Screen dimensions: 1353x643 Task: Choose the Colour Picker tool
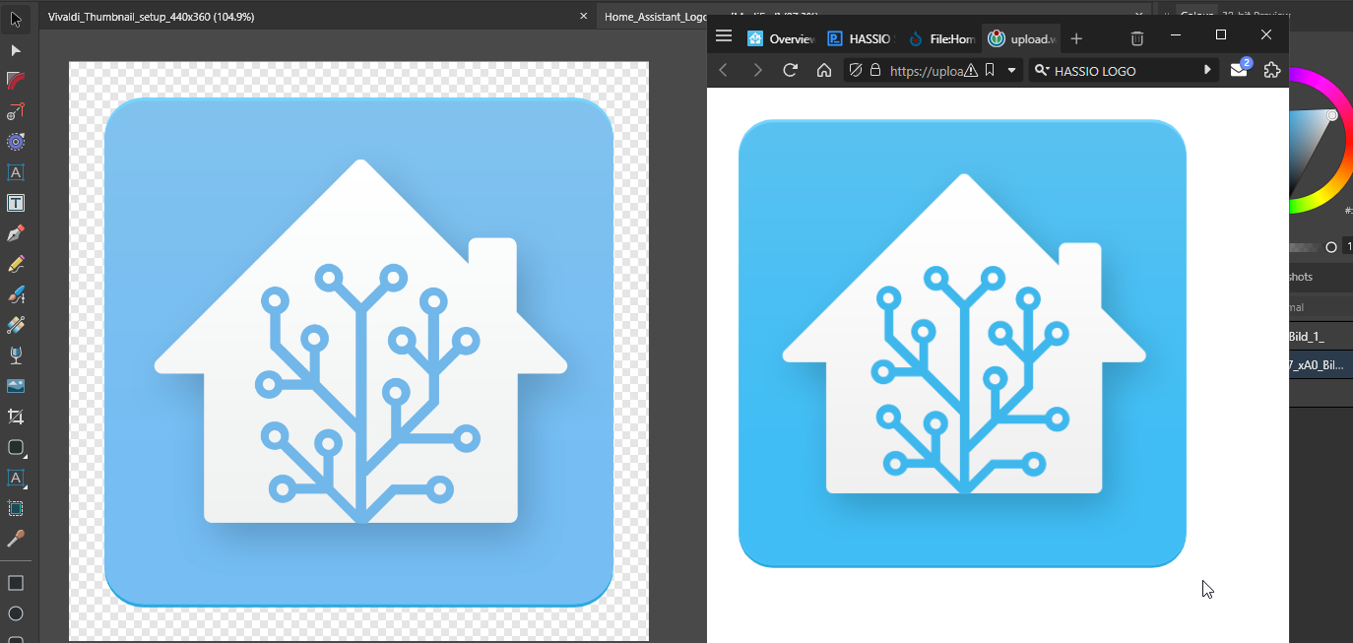pos(16,539)
